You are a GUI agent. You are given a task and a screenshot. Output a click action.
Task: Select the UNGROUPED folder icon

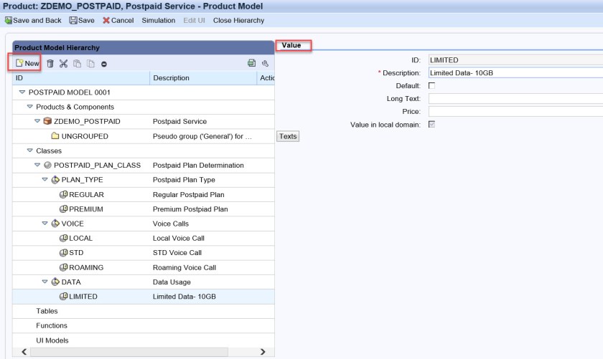pos(55,136)
